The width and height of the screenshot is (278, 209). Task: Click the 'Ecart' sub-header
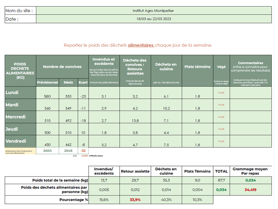tap(83, 82)
